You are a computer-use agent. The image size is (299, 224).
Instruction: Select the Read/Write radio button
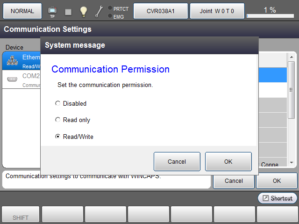pos(58,137)
